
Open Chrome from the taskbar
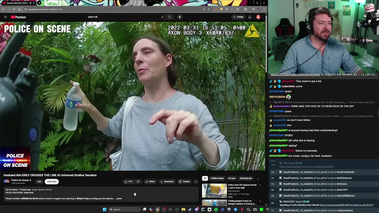coord(157,209)
